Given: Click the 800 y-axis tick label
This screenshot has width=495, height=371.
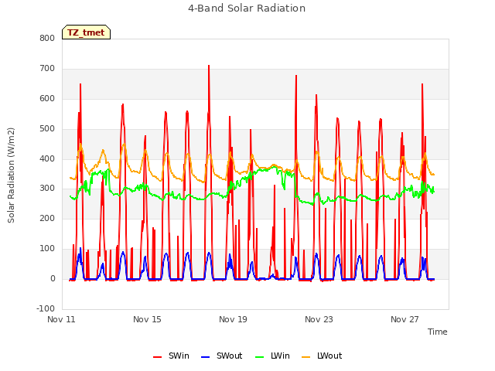Looking at the screenshot, I should point(47,39).
